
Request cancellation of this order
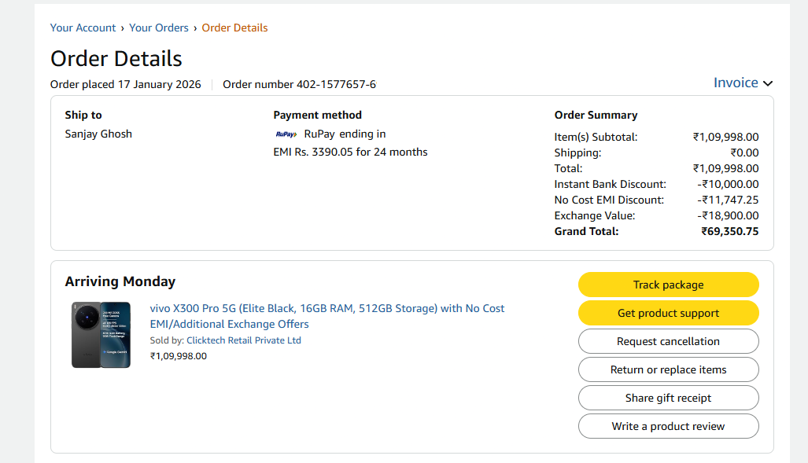(x=668, y=341)
